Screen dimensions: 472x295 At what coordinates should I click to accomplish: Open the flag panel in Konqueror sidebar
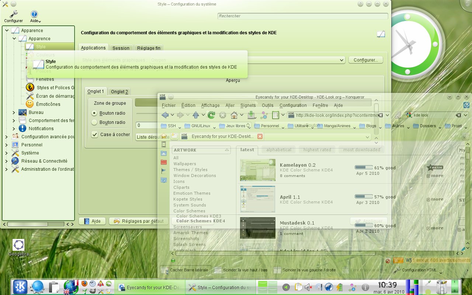pyautogui.click(x=164, y=171)
